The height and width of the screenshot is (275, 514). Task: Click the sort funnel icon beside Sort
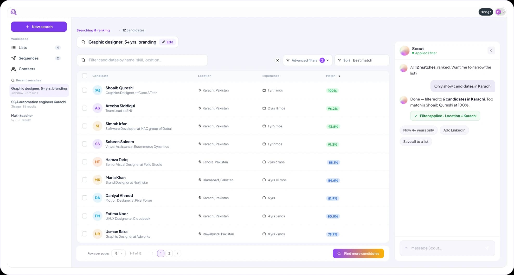[339, 60]
